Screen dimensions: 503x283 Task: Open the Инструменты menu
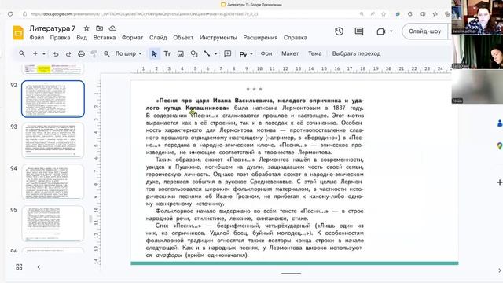218,38
